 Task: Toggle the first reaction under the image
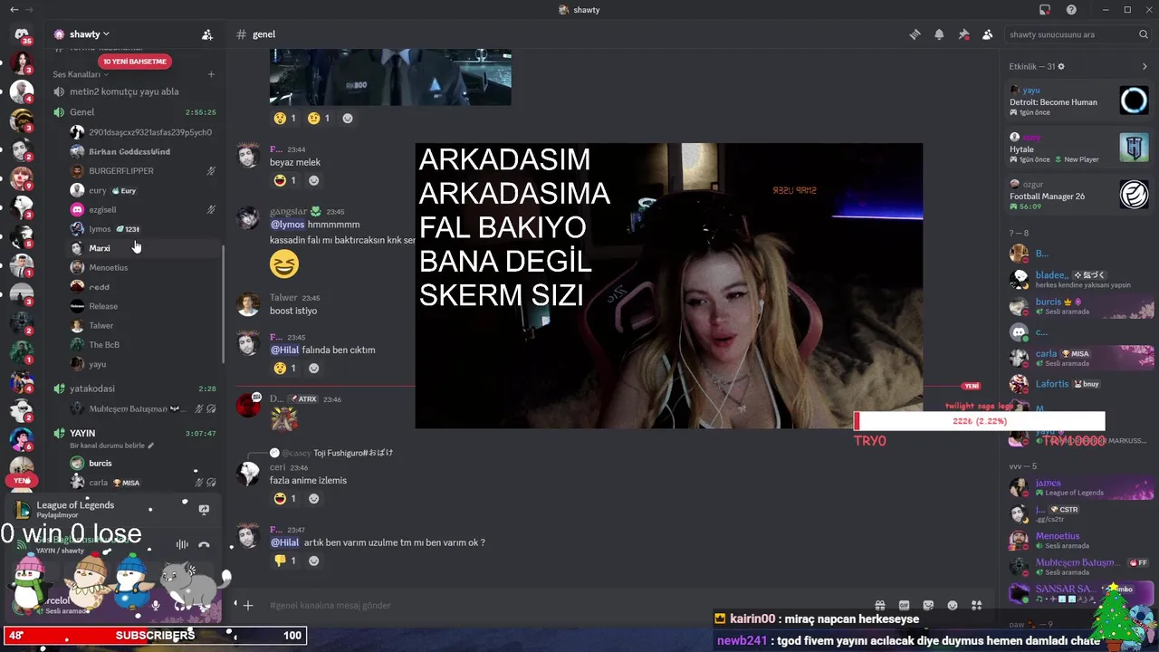tap(285, 118)
